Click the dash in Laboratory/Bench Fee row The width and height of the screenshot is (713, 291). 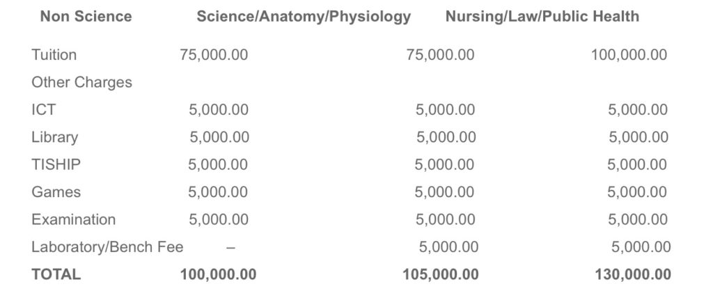230,247
